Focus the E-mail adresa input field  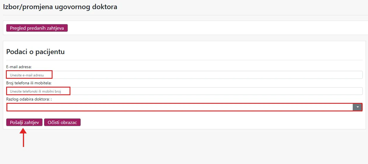[184, 75]
